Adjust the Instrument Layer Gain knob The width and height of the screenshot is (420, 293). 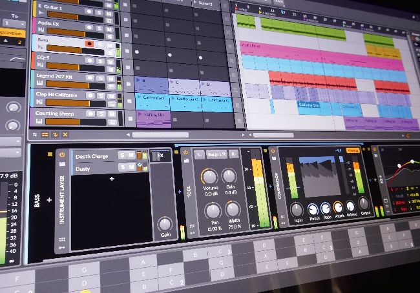pos(165,224)
